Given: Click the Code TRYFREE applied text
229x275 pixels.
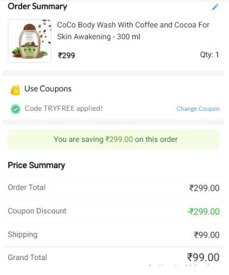Looking at the screenshot, I should 63,108.
